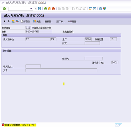Open the window menu icon beside title

[2, 3]
